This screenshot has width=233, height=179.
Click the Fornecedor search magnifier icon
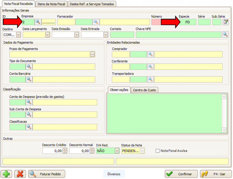96,22
